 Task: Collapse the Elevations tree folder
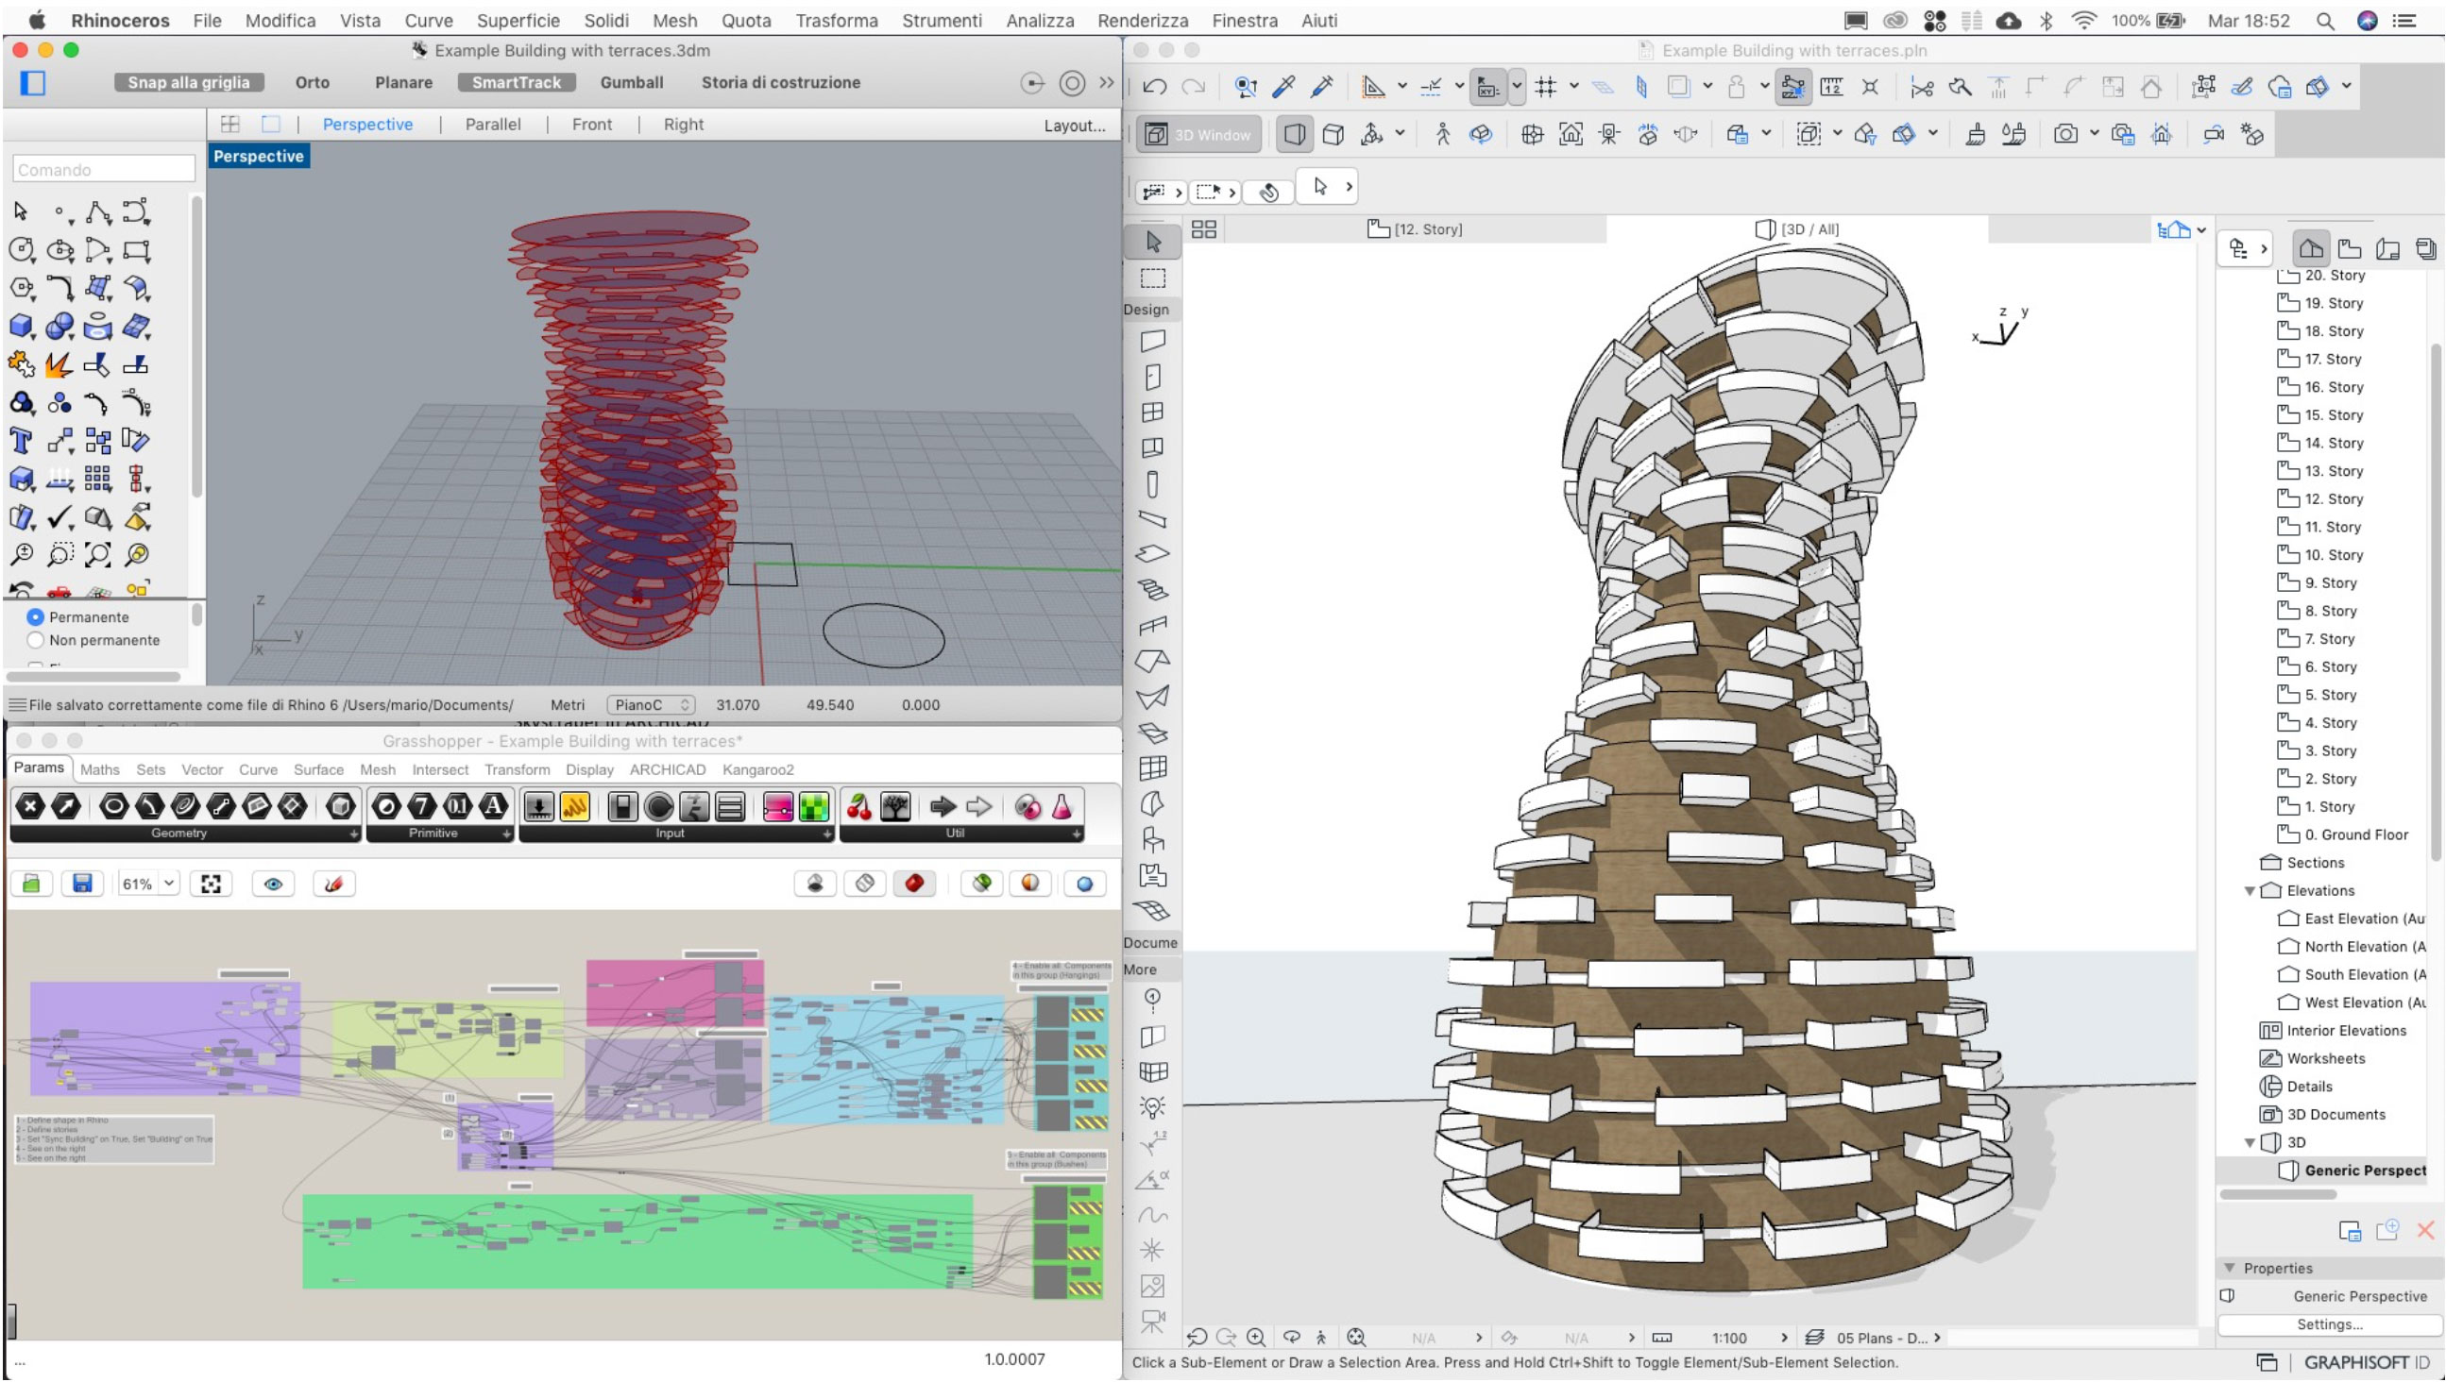click(2249, 891)
